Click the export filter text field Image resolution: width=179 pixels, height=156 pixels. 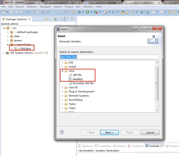tap(109, 57)
